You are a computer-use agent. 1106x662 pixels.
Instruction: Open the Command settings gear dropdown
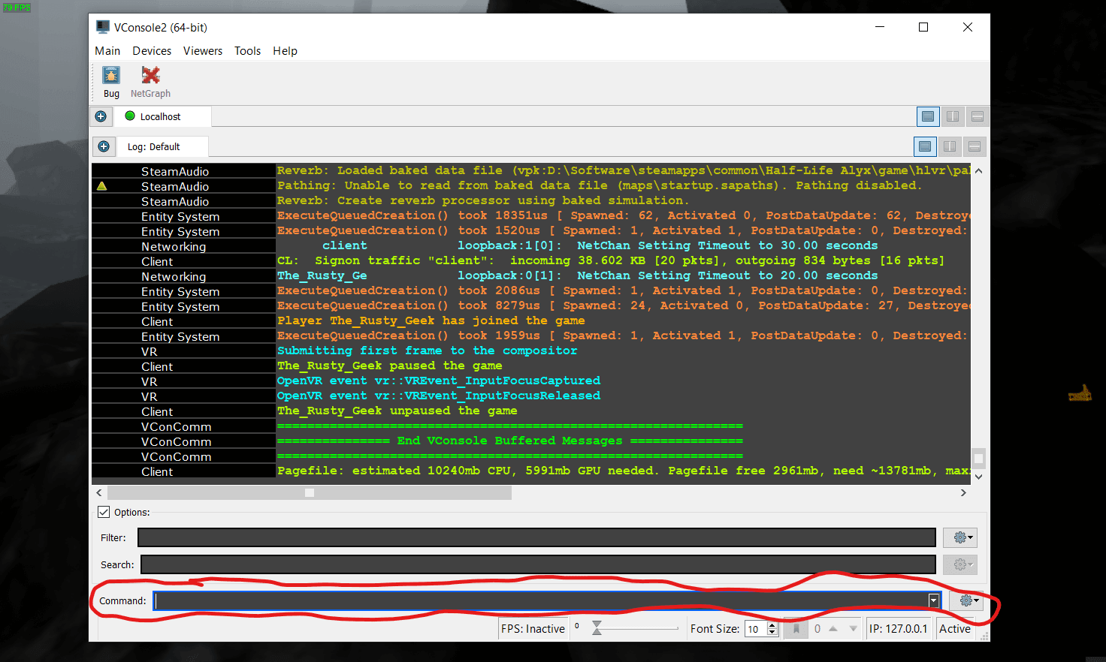pos(968,600)
